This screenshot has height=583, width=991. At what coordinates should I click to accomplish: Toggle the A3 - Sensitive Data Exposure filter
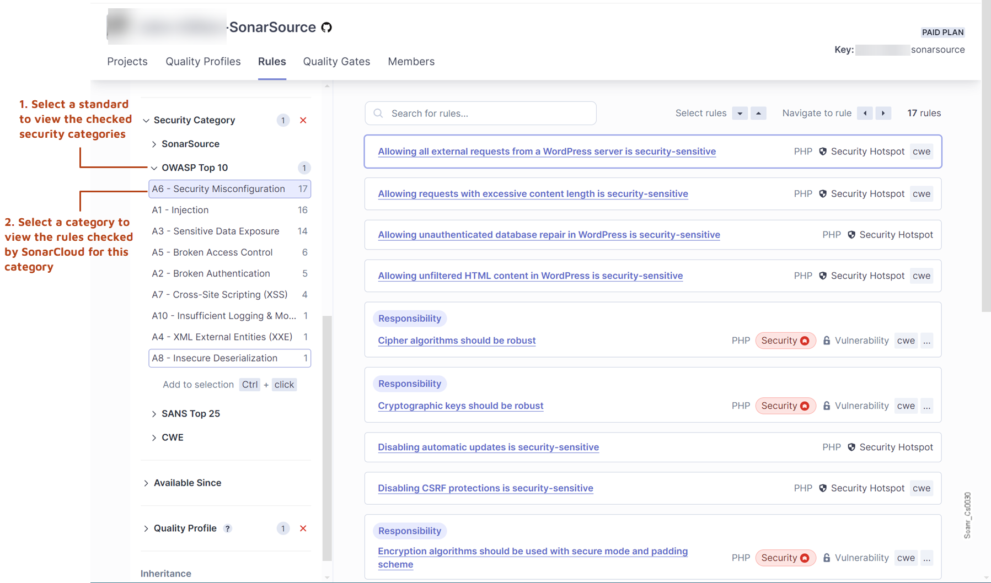tap(215, 231)
